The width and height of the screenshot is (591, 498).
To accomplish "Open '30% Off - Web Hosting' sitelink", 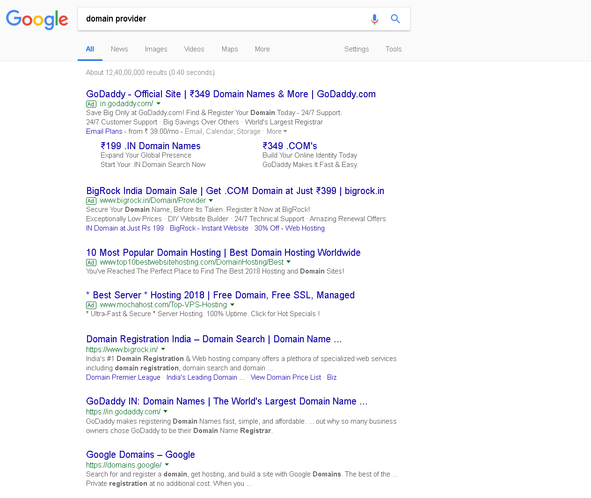I will pos(290,228).
